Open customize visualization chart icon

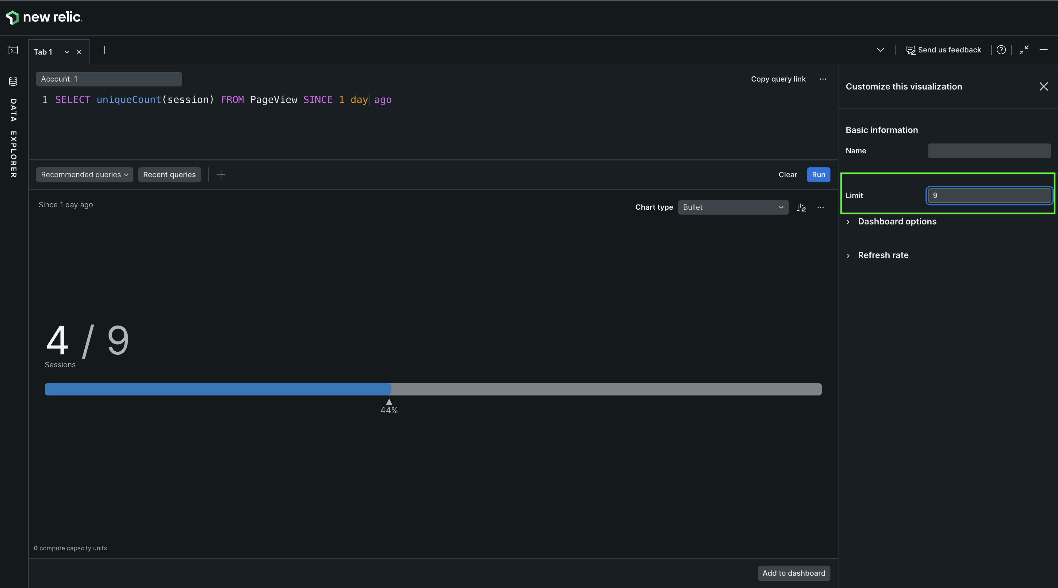(x=801, y=207)
